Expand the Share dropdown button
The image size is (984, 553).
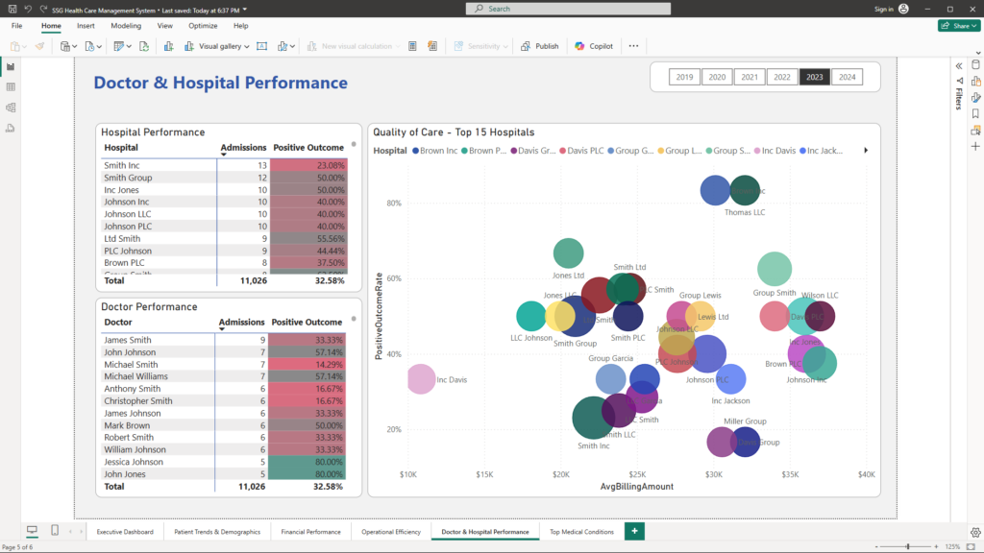(958, 26)
